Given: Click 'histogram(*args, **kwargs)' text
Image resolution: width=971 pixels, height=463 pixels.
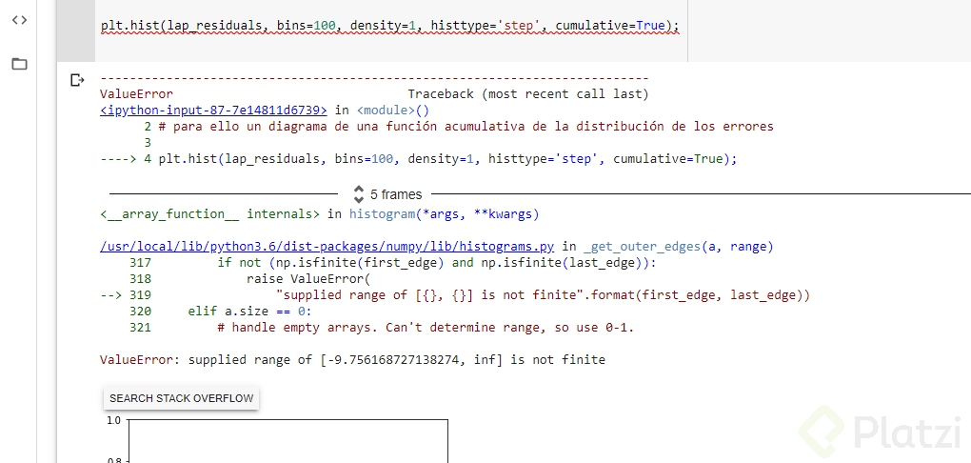Looking at the screenshot, I should (x=444, y=214).
